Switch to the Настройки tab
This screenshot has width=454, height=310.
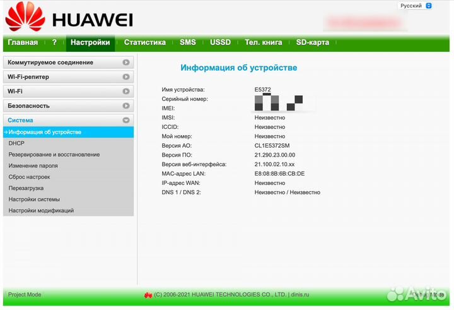[90, 42]
